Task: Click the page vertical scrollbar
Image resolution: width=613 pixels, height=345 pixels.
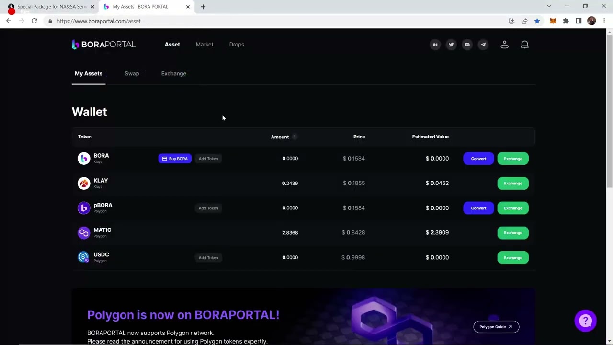Action: click(x=609, y=110)
